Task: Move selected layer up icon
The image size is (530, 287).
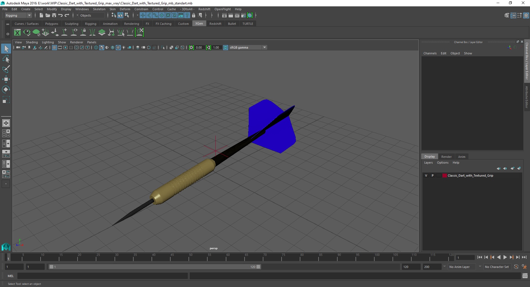Action: click(499, 168)
